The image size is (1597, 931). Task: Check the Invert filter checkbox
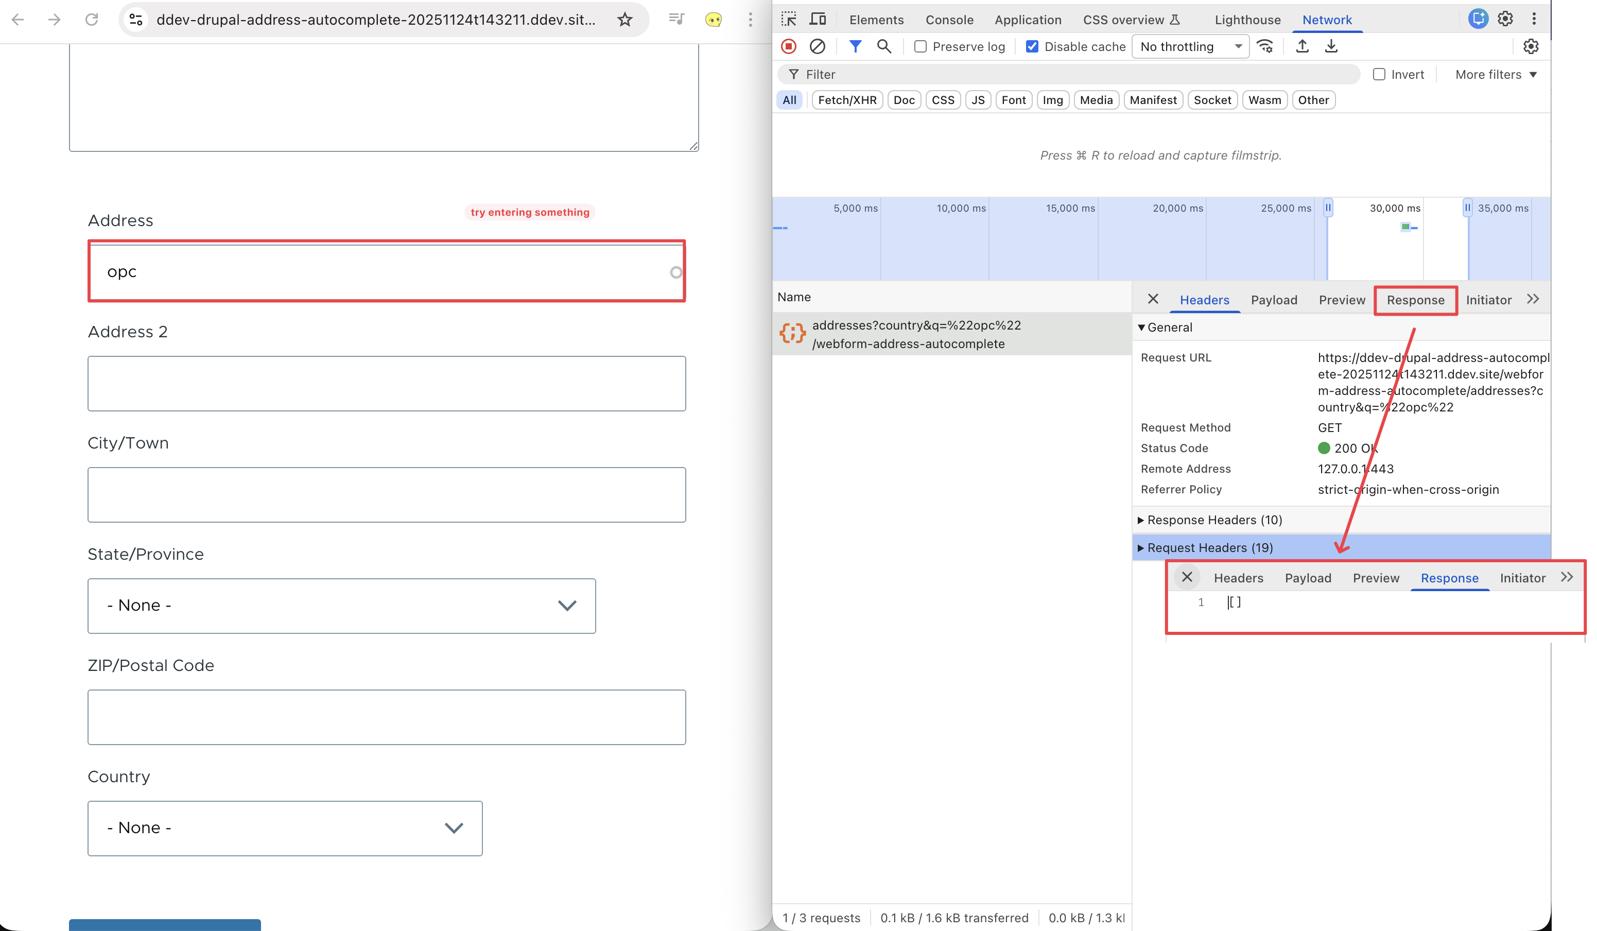coord(1378,74)
